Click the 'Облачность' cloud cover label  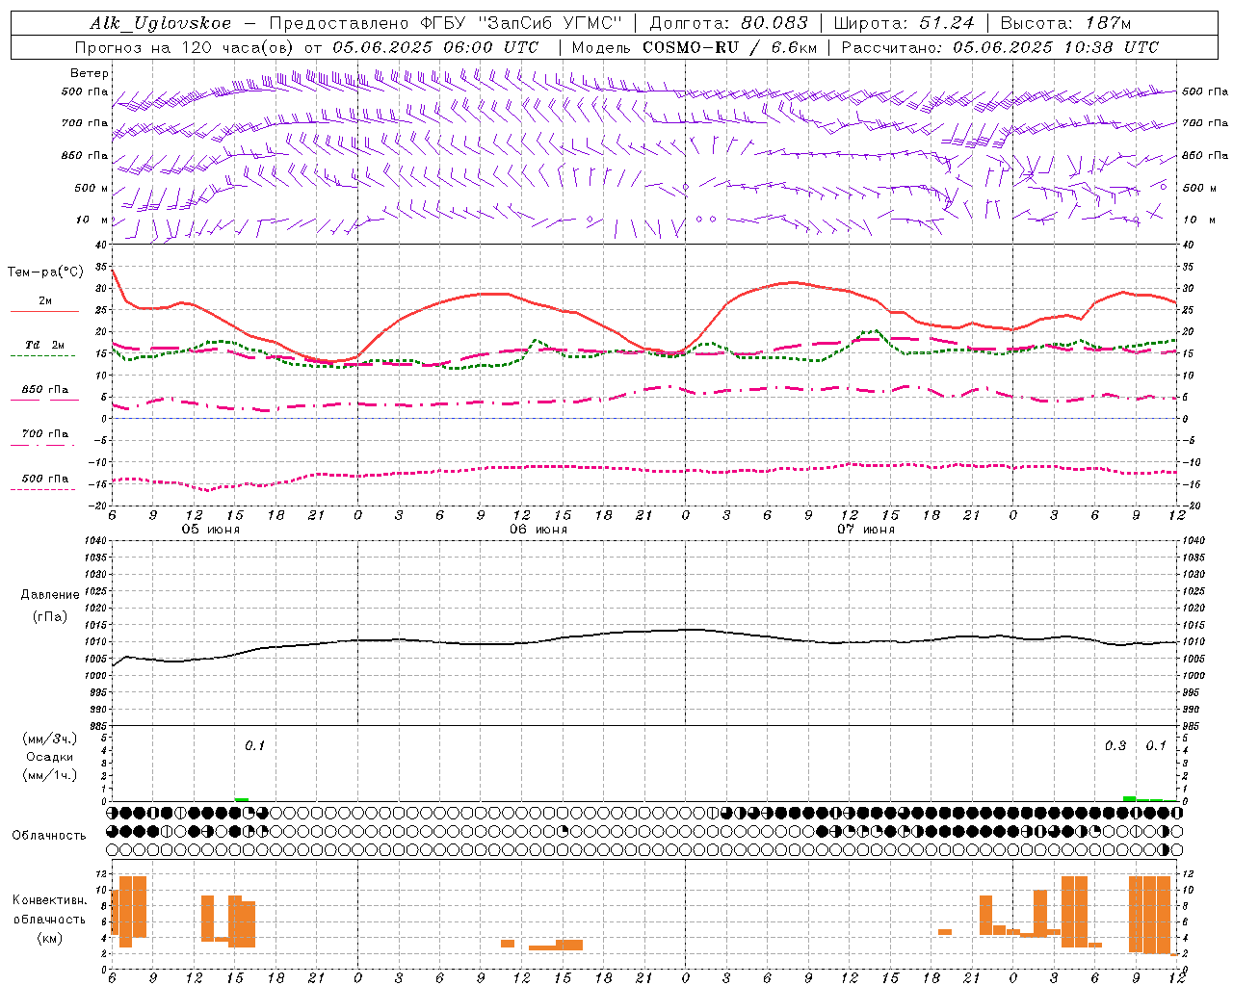coord(49,836)
